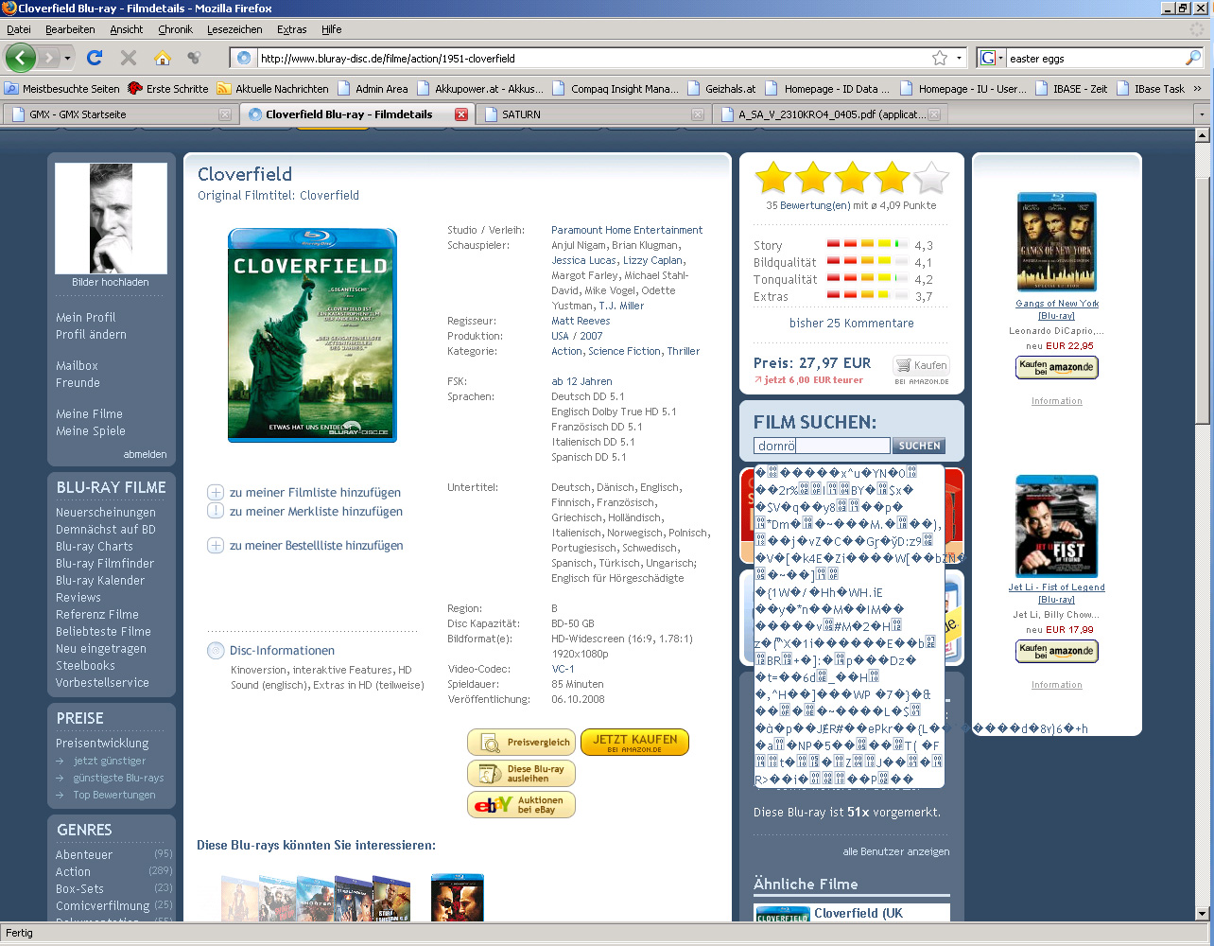
Task: Open the search engine selector dropdown
Action: click(991, 58)
